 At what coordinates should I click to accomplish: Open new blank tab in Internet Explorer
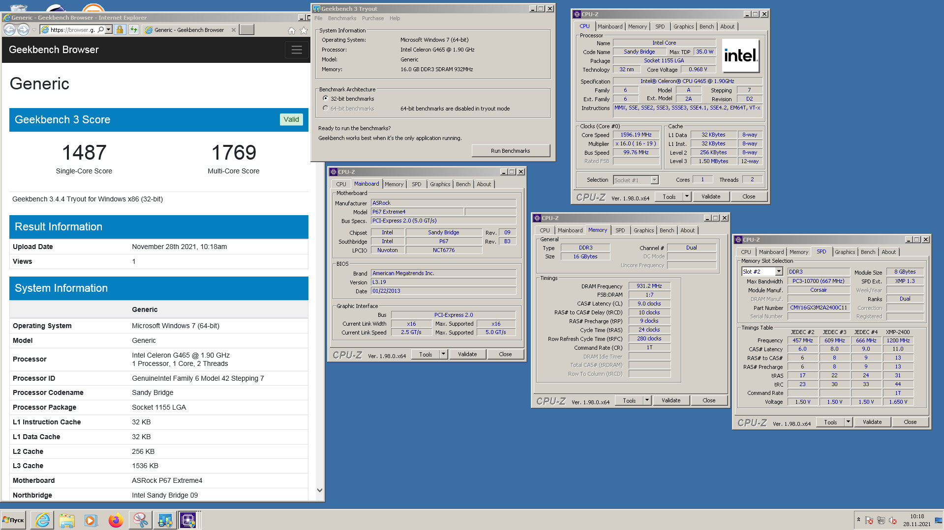pyautogui.click(x=246, y=30)
